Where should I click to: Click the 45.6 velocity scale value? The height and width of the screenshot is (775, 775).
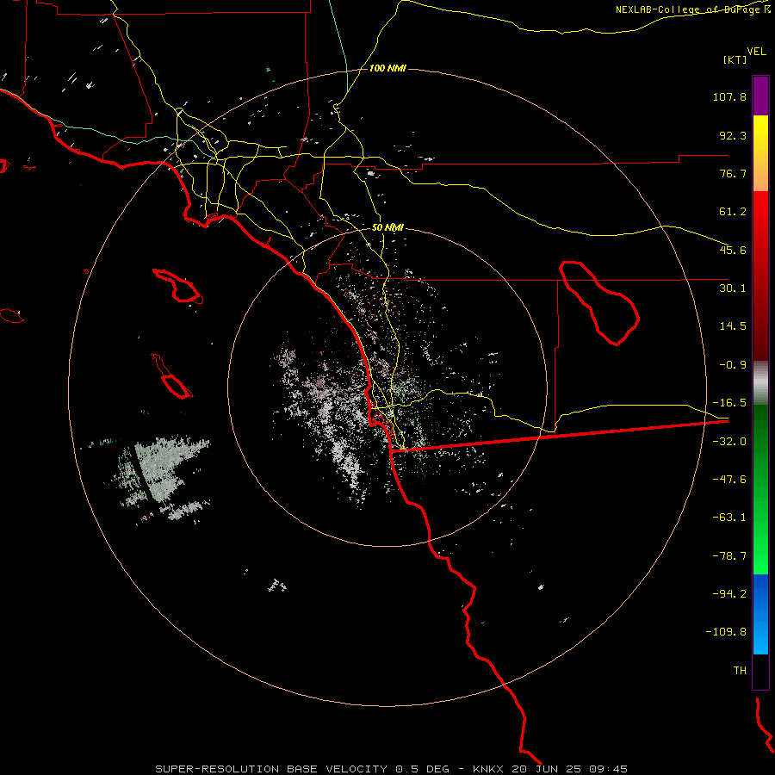(x=733, y=250)
